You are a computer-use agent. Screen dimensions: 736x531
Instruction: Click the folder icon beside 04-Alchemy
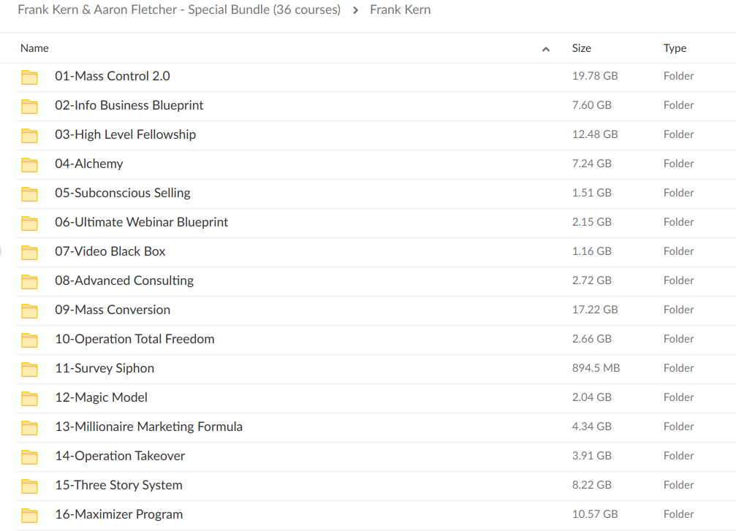[x=29, y=164]
